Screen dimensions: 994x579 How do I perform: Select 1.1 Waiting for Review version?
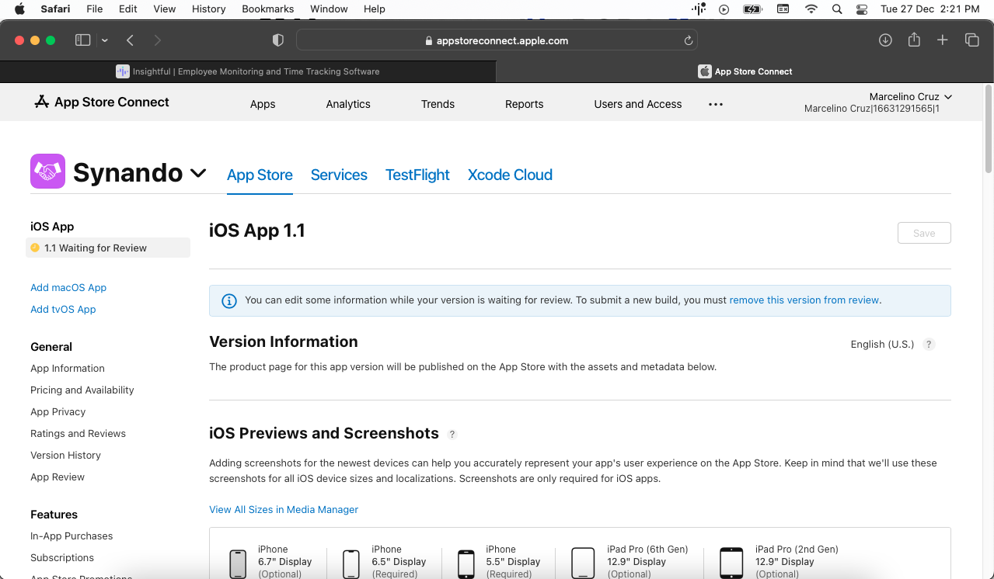point(108,248)
